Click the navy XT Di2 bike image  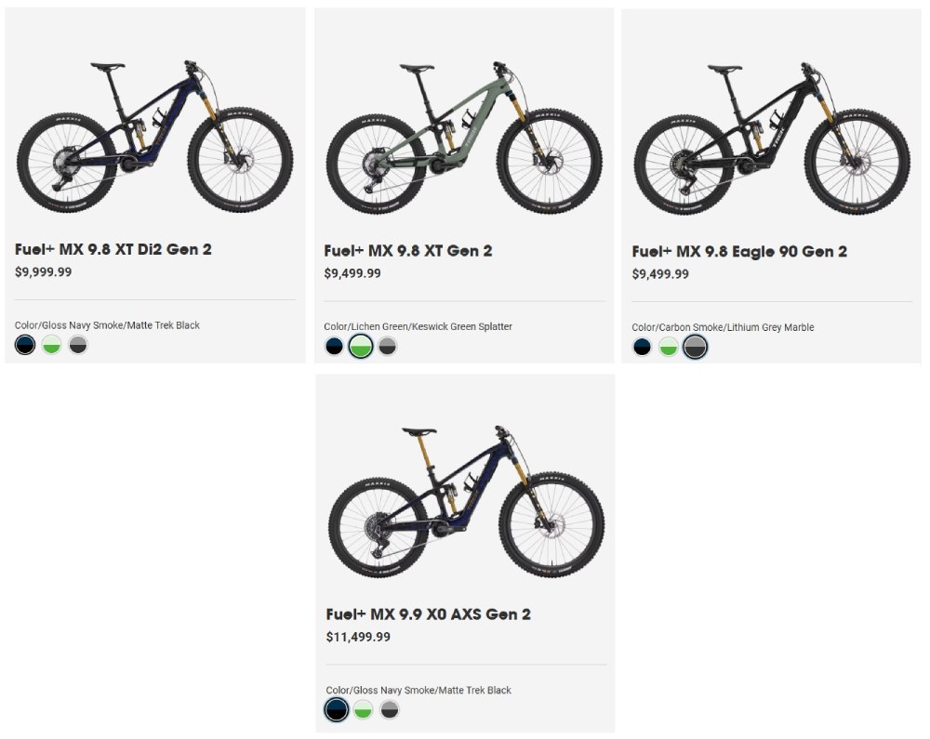tap(154, 135)
